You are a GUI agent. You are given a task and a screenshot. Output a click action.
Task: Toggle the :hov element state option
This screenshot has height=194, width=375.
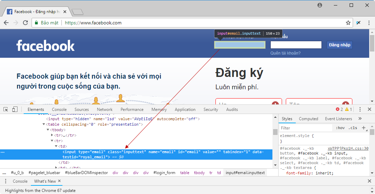click(340, 128)
